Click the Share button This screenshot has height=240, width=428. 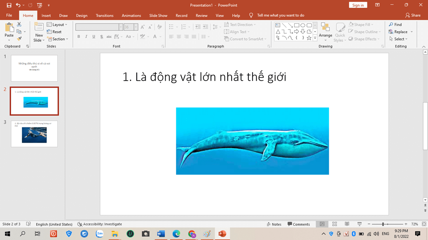[413, 16]
